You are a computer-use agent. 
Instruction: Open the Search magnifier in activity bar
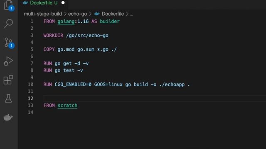8,24
